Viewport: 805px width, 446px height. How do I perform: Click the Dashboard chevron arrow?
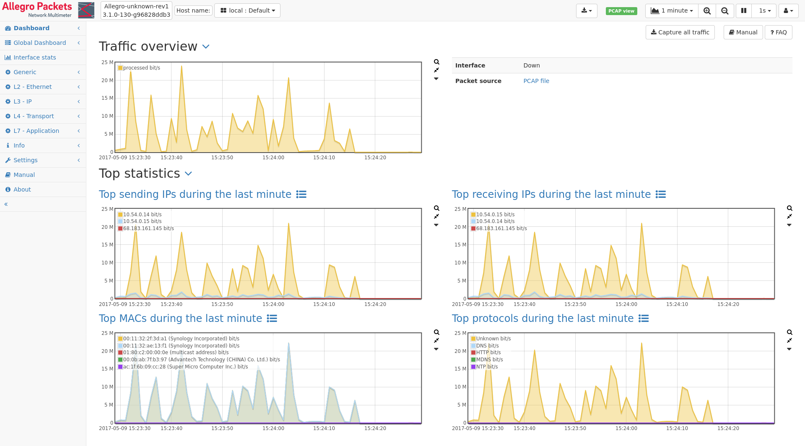(x=79, y=28)
